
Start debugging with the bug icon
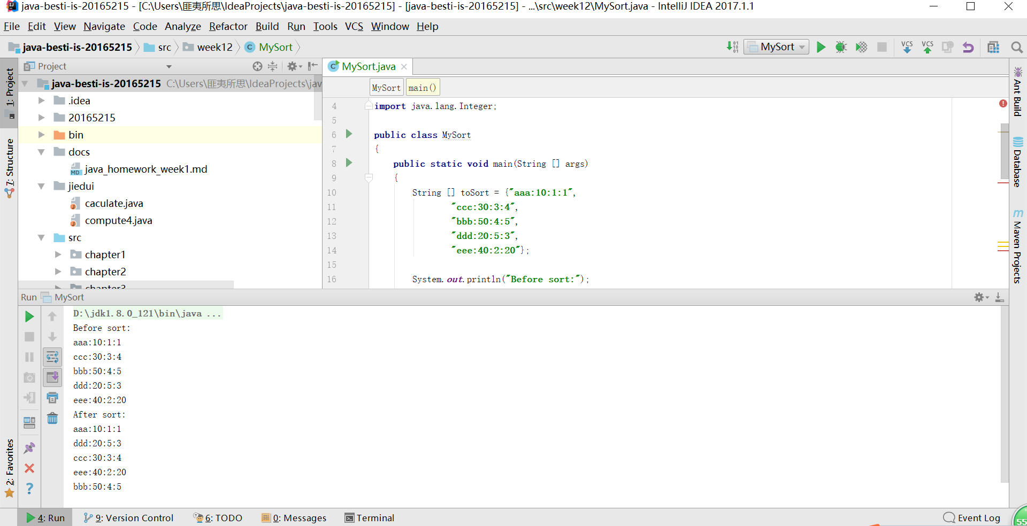click(x=841, y=47)
